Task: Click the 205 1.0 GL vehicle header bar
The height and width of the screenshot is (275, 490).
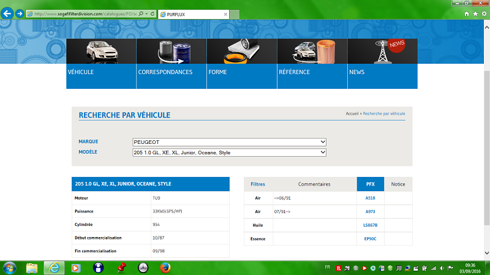Action: [x=151, y=184]
